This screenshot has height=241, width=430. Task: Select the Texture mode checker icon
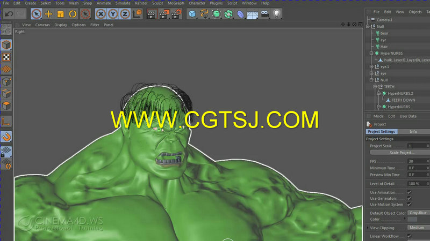point(6,57)
